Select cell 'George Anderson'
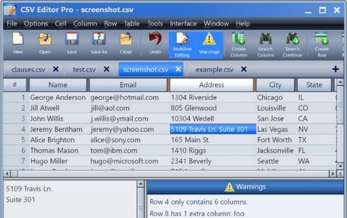Screen dimensions: 347x218 click(x=58, y=97)
